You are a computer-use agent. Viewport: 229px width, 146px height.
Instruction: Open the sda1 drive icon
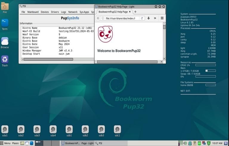(5, 129)
